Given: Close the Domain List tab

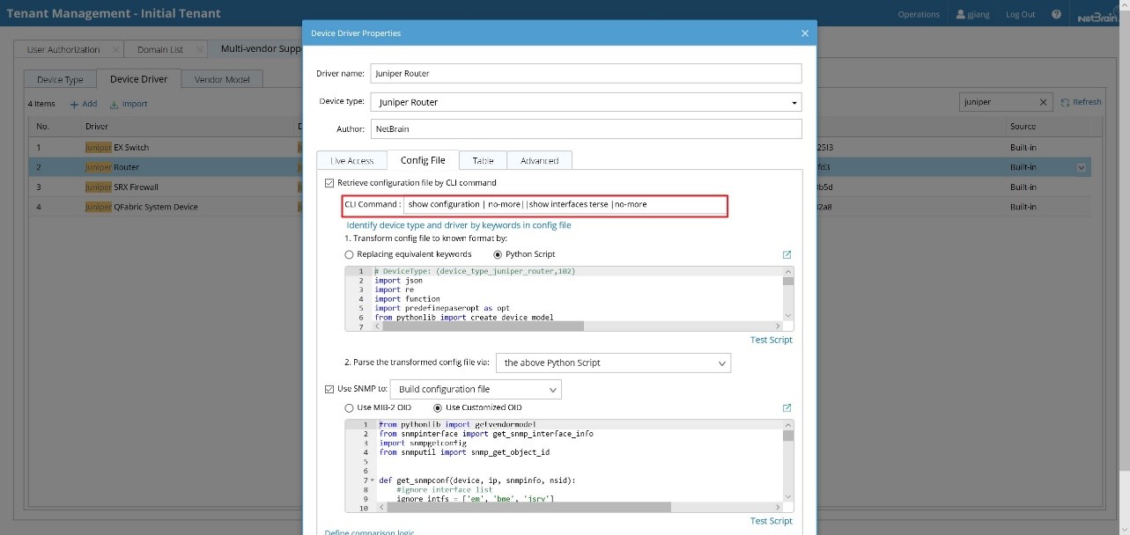Looking at the screenshot, I should coord(199,49).
